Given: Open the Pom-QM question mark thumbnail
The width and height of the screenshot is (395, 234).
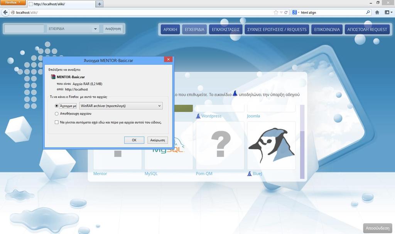Looking at the screenshot, I should (220, 145).
